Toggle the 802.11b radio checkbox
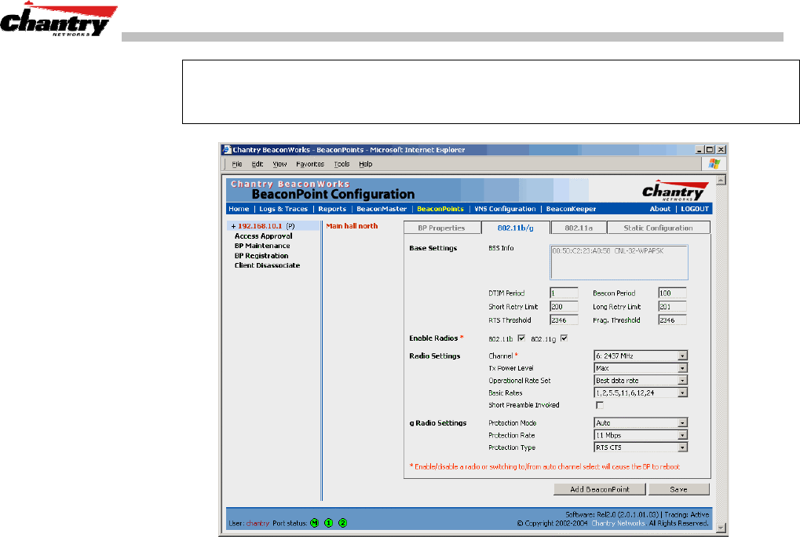 (x=521, y=338)
